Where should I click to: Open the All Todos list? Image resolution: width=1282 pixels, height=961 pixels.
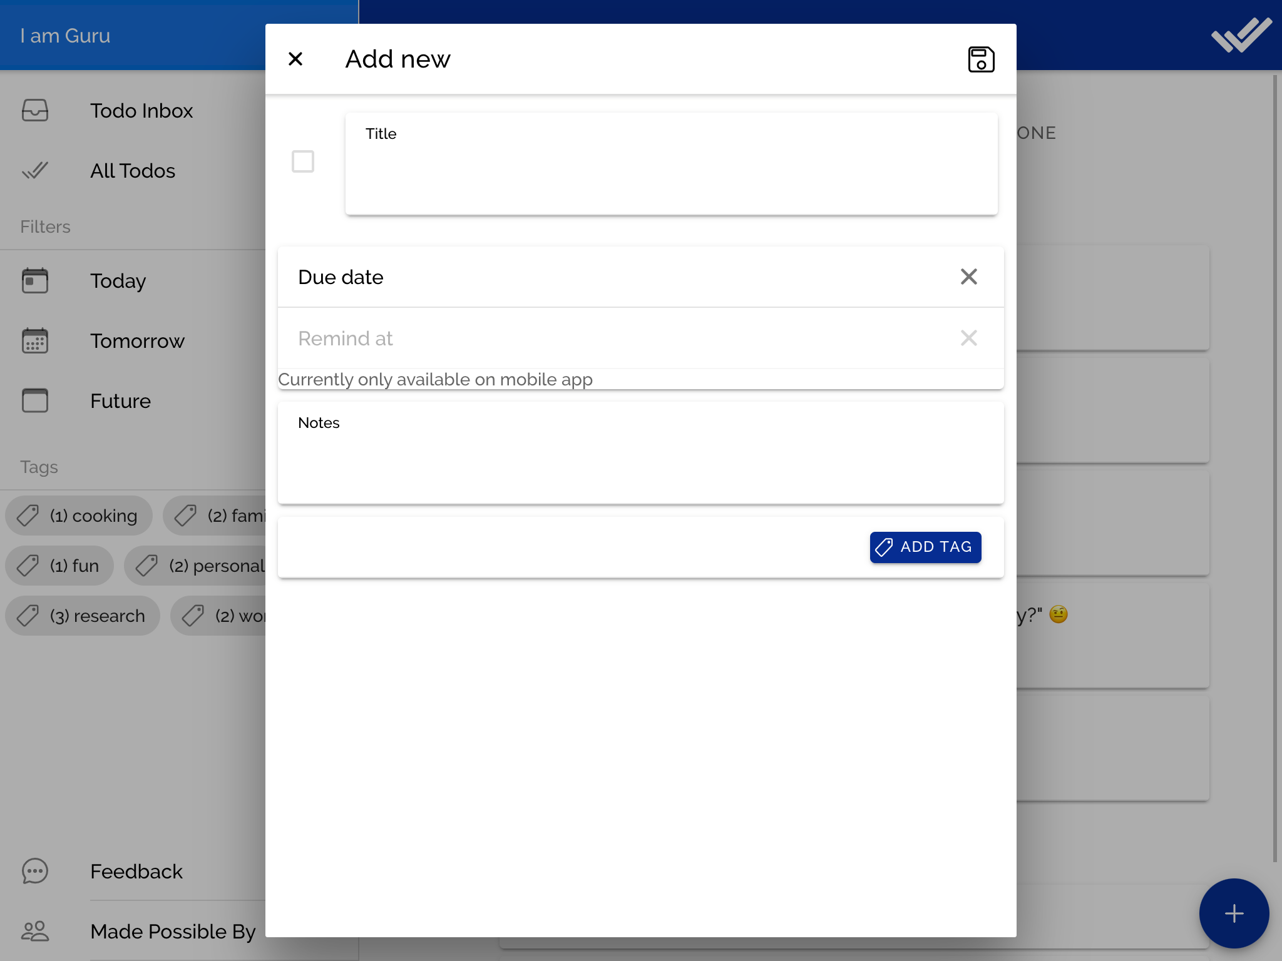(133, 171)
